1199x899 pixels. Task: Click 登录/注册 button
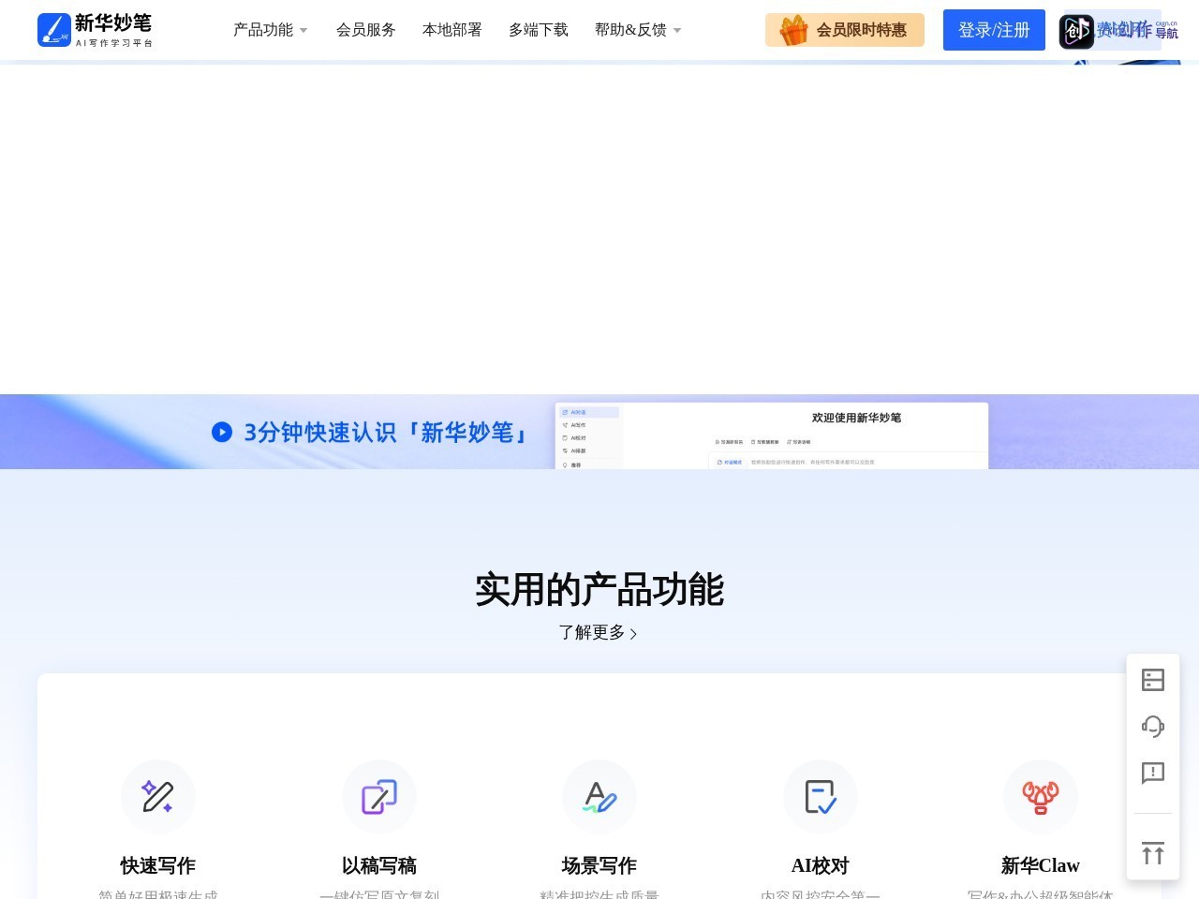994,30
